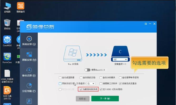Uncheck 注入USB3.X及SRS驱动 checkbox
The width and height of the screenshot is (176, 105).
click(x=101, y=89)
